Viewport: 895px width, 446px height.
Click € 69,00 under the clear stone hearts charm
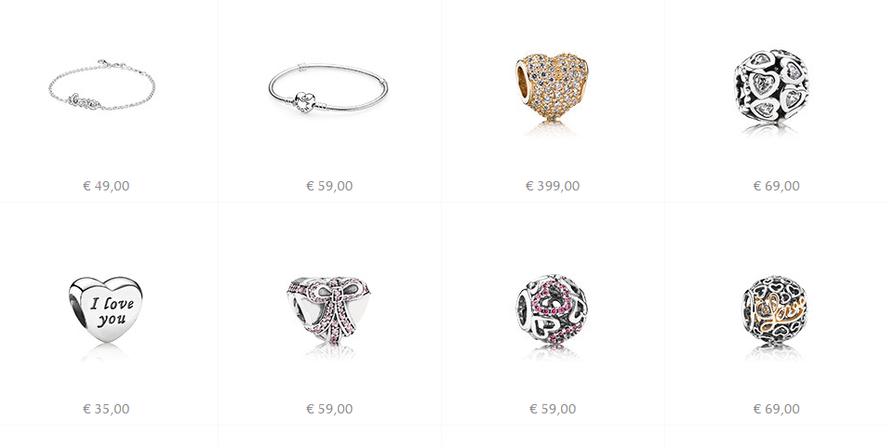[776, 186]
